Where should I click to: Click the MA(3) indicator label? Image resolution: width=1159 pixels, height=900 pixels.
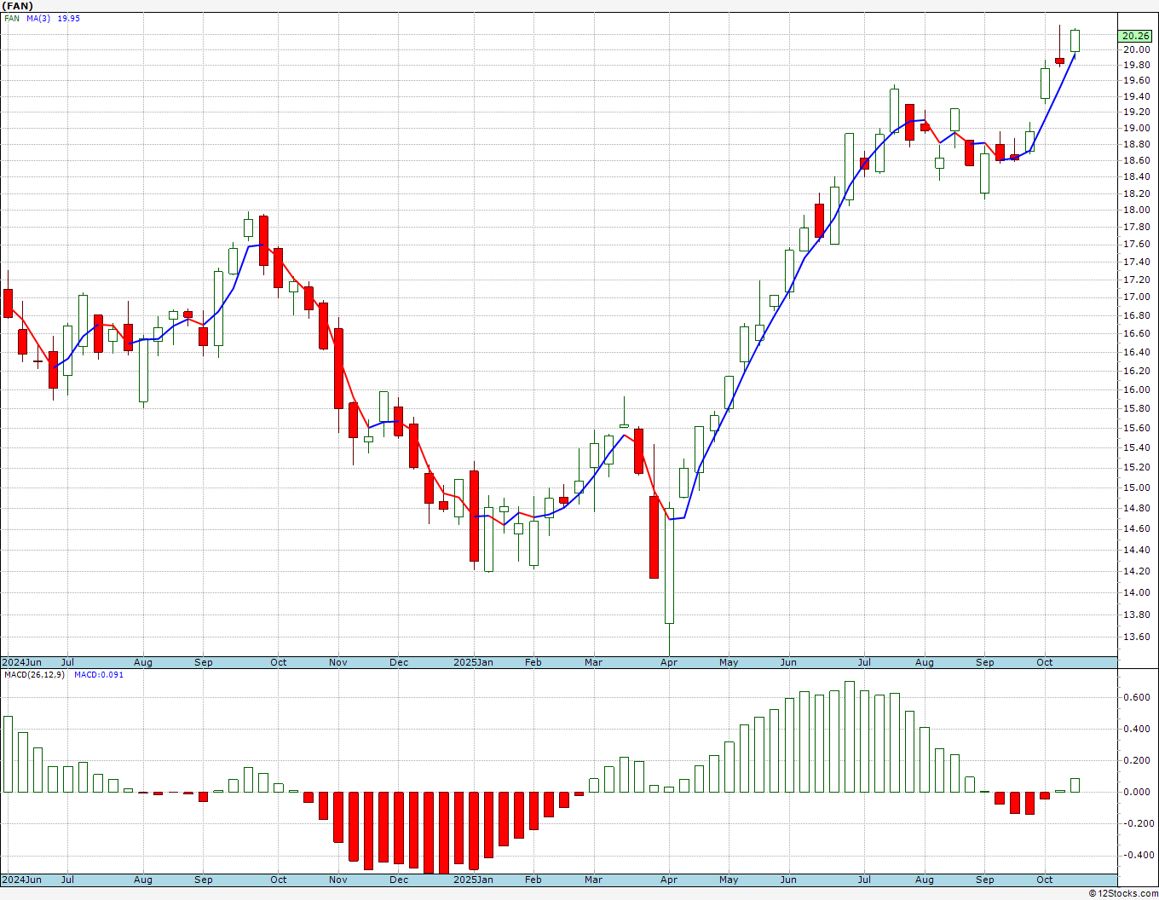(39, 18)
